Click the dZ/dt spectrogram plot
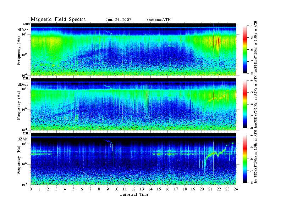 [x=133, y=159]
